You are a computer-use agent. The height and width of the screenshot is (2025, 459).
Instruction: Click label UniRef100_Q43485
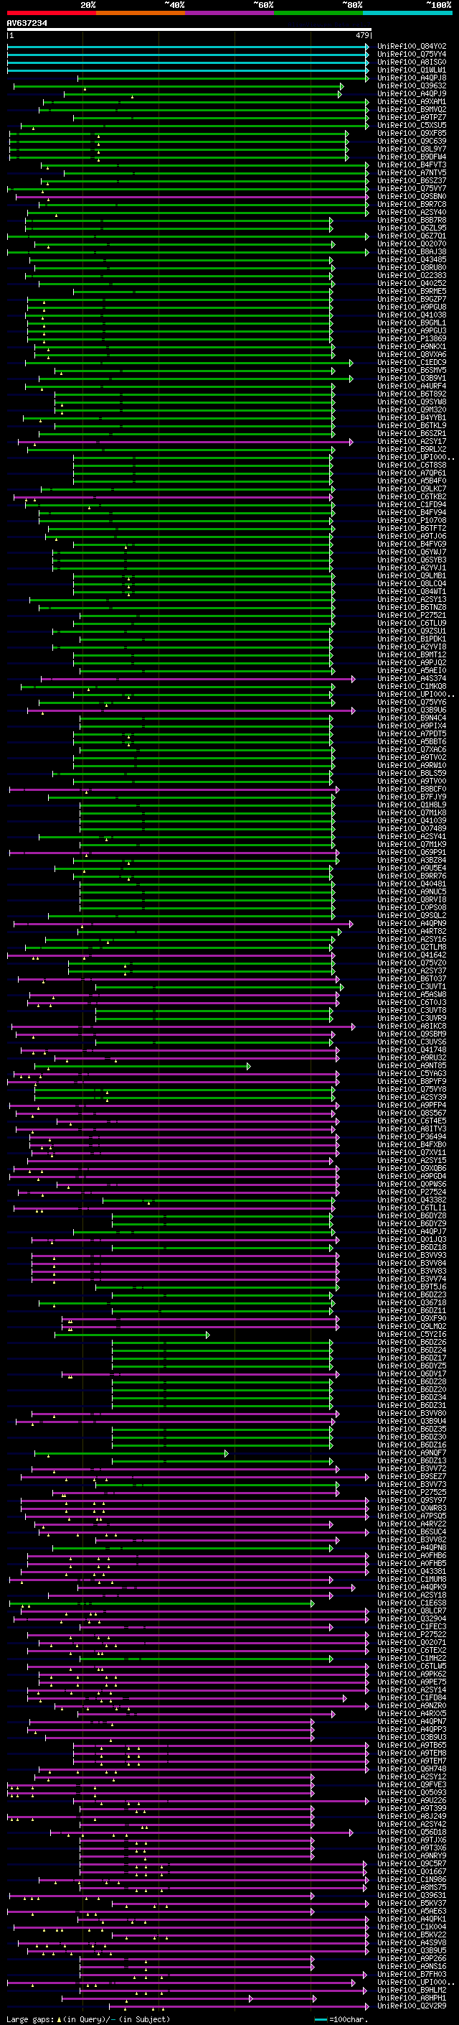(412, 259)
